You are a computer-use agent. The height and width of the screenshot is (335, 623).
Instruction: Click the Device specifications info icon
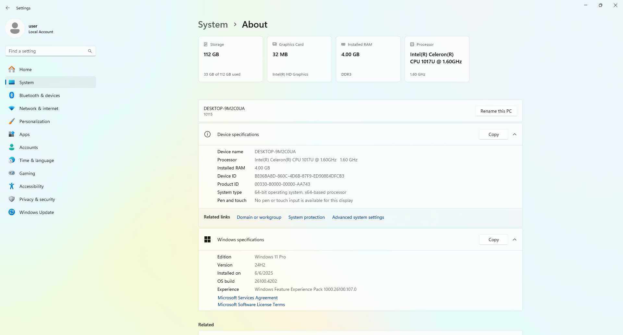207,134
